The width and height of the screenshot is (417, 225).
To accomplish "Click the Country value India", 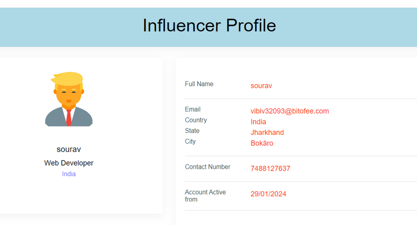I will click(258, 122).
